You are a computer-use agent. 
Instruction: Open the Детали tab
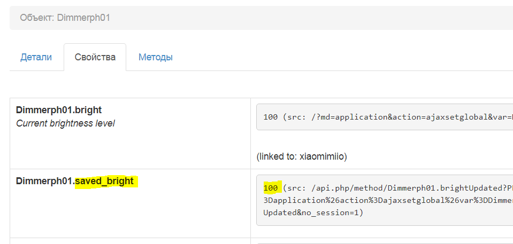coord(36,57)
